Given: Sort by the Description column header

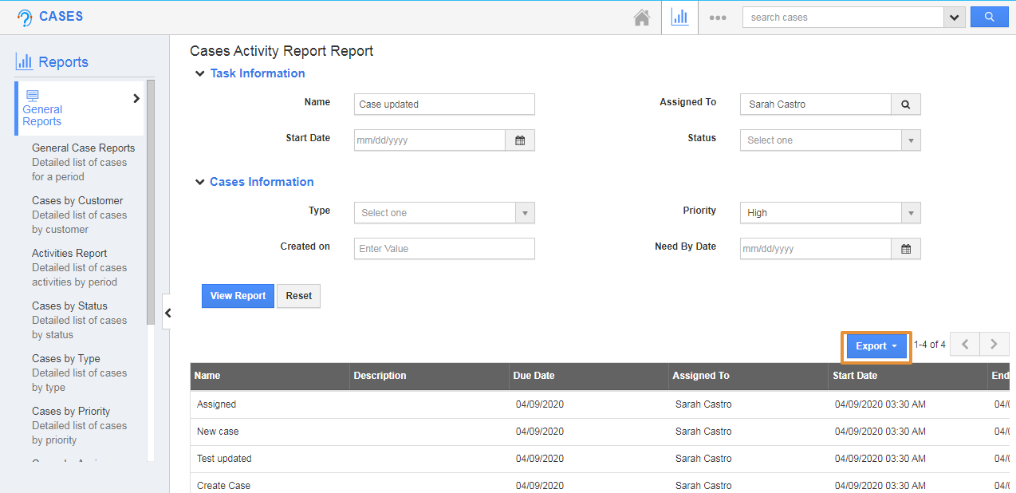Looking at the screenshot, I should point(429,376).
